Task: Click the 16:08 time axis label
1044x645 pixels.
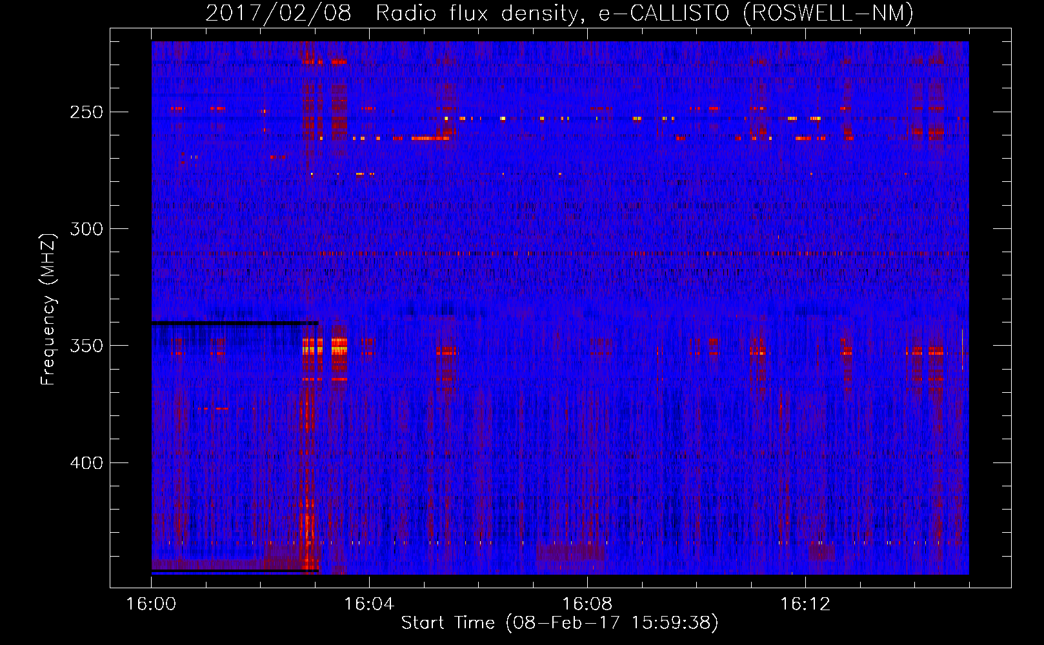Action: (587, 604)
